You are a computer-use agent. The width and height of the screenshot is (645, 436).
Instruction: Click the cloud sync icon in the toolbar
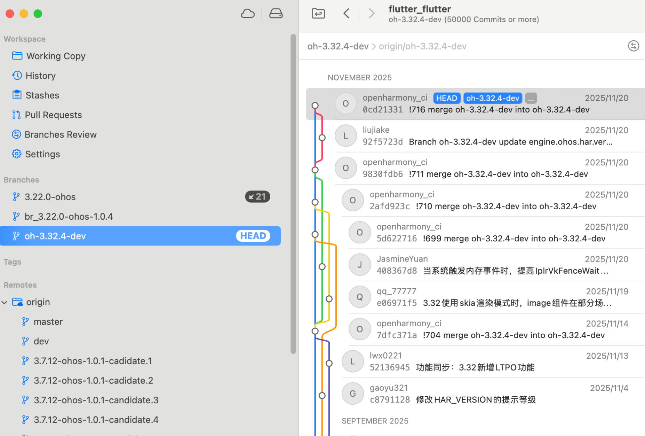[247, 13]
